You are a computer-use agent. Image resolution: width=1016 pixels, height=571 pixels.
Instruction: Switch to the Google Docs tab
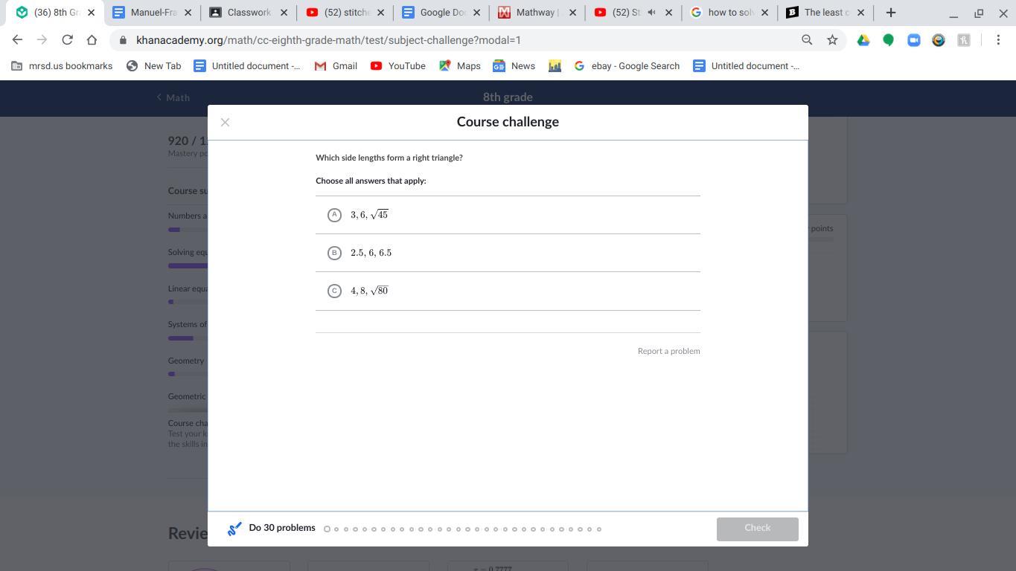click(441, 13)
